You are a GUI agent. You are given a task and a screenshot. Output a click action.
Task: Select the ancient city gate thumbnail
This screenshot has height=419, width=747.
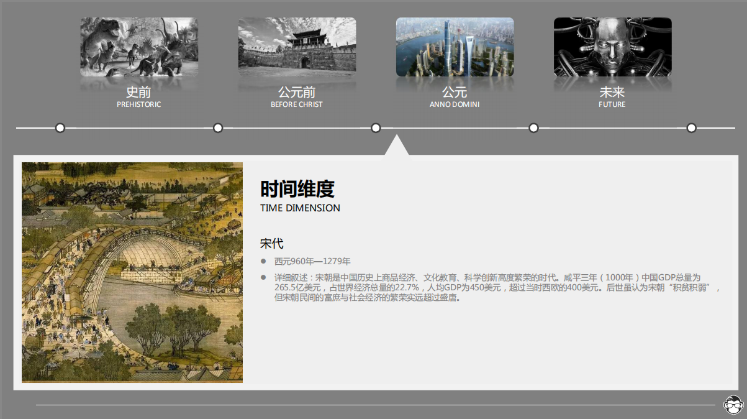click(297, 47)
